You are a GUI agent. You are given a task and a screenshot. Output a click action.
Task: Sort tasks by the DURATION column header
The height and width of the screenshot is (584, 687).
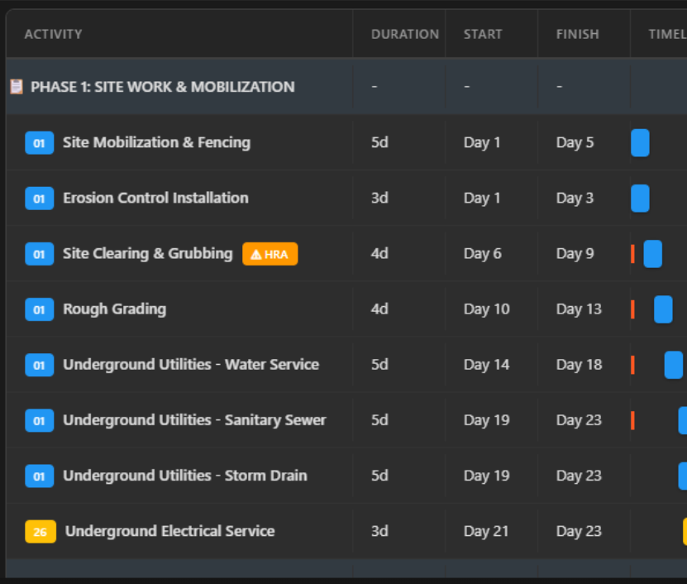pyautogui.click(x=405, y=34)
